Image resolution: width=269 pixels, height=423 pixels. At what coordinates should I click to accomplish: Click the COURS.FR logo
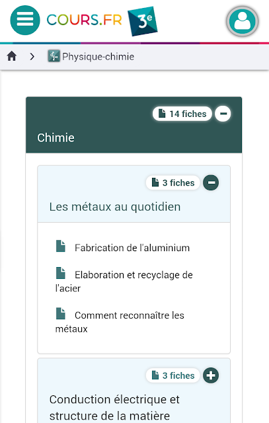84,20
